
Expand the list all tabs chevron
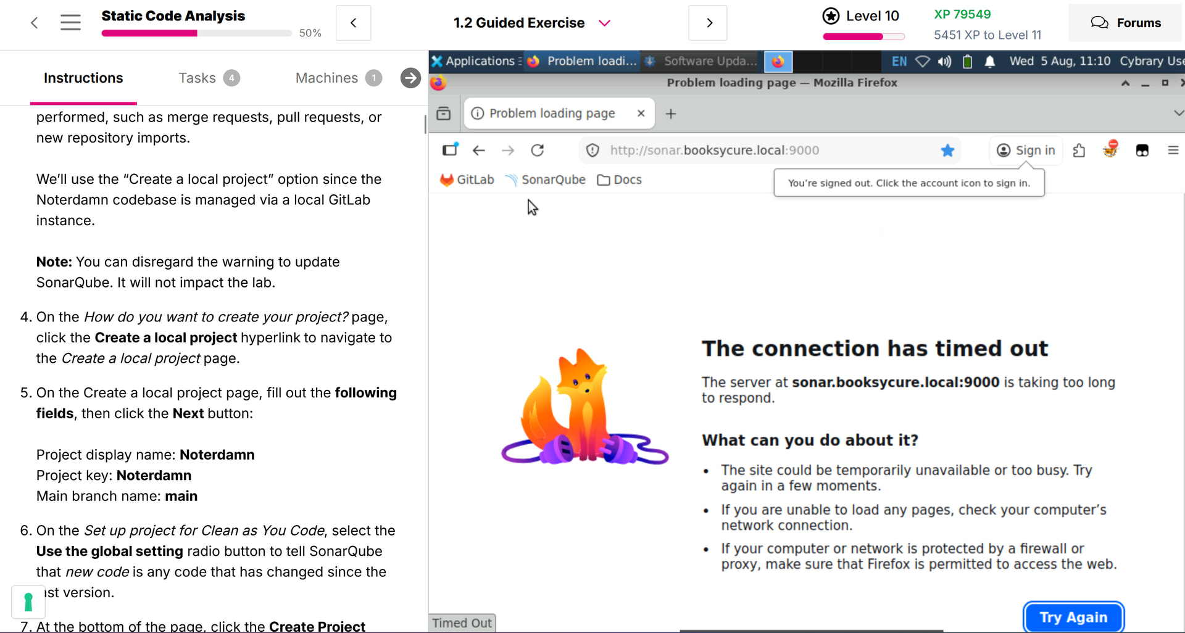(x=1178, y=113)
